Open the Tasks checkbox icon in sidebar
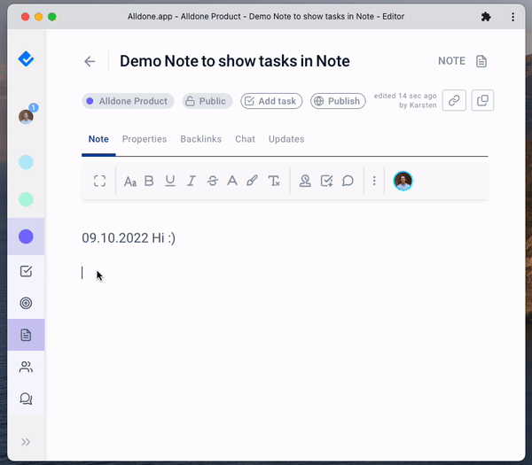Image resolution: width=532 pixels, height=465 pixels. [26, 271]
